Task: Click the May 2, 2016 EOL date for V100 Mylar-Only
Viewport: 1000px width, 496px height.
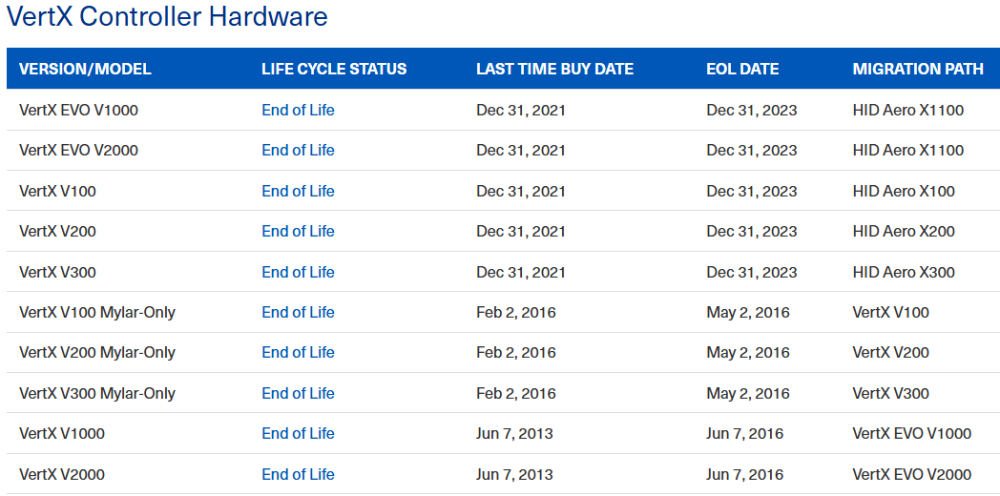Action: 748,313
